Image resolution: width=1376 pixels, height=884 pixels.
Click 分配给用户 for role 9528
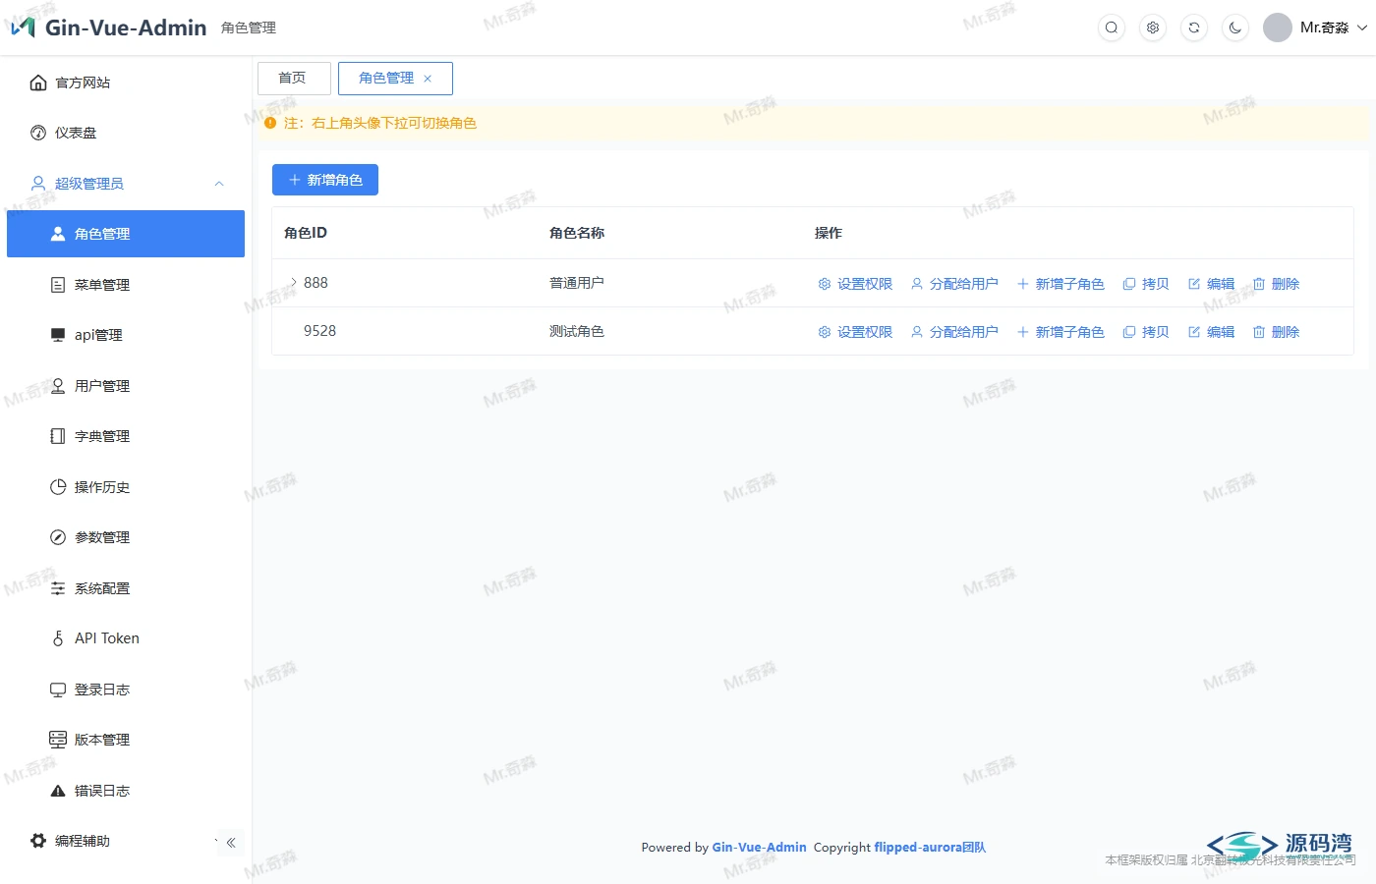[954, 332]
